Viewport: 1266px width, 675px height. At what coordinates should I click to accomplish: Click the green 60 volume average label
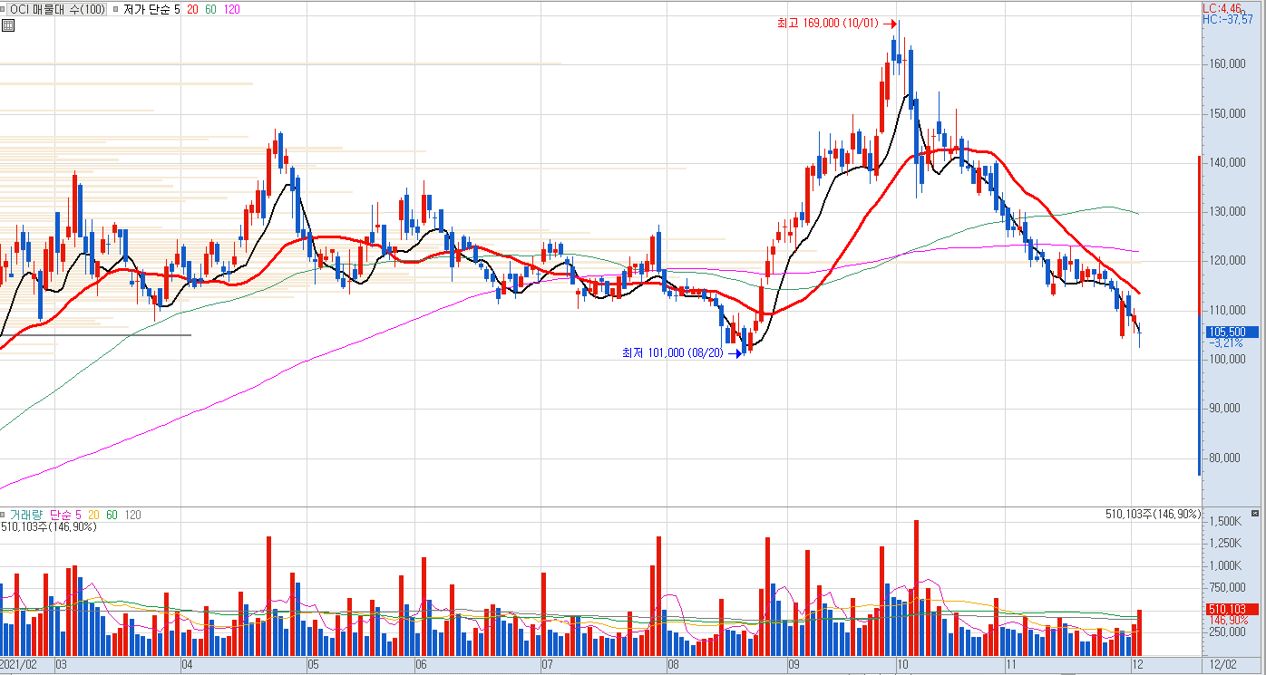tap(112, 515)
